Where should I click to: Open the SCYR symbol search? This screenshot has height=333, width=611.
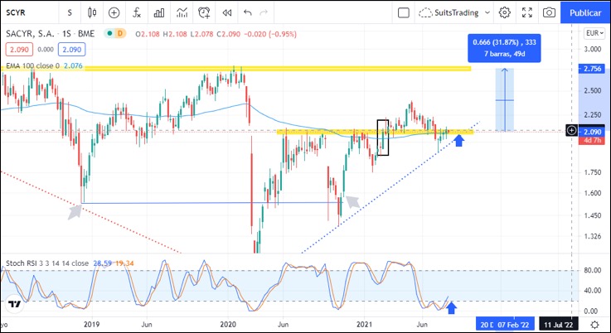[x=16, y=12]
